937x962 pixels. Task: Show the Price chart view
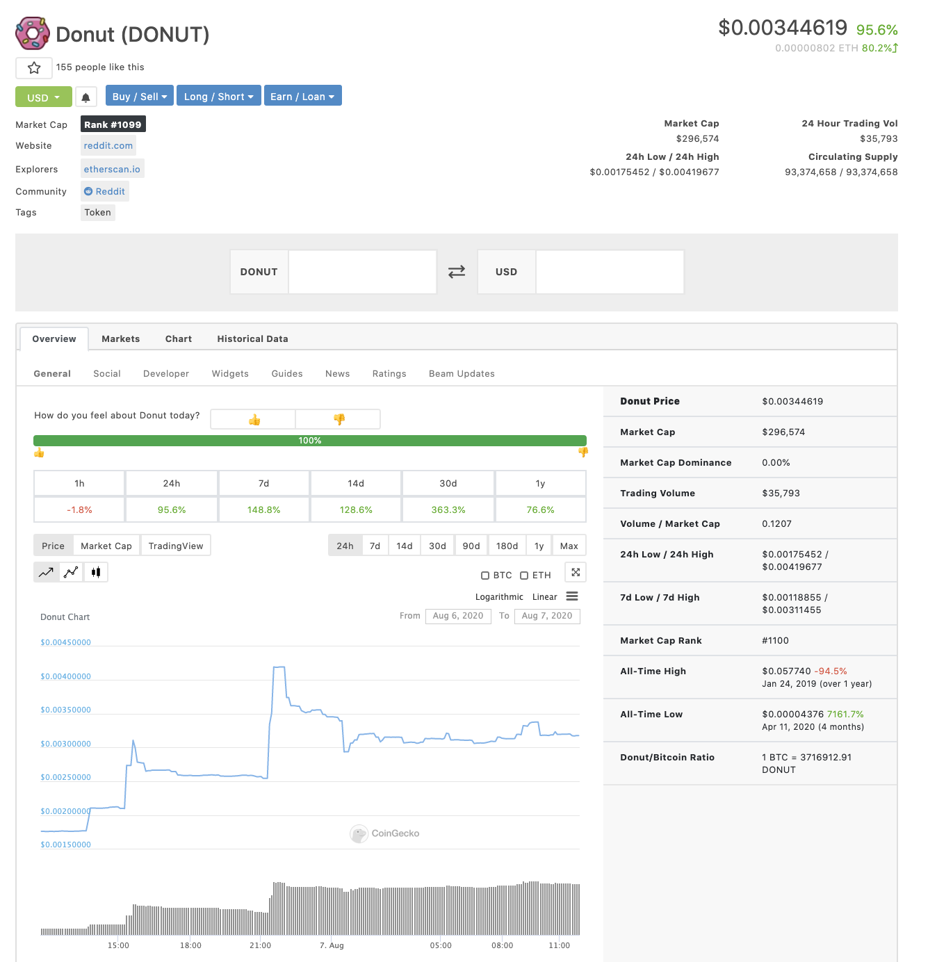(53, 546)
